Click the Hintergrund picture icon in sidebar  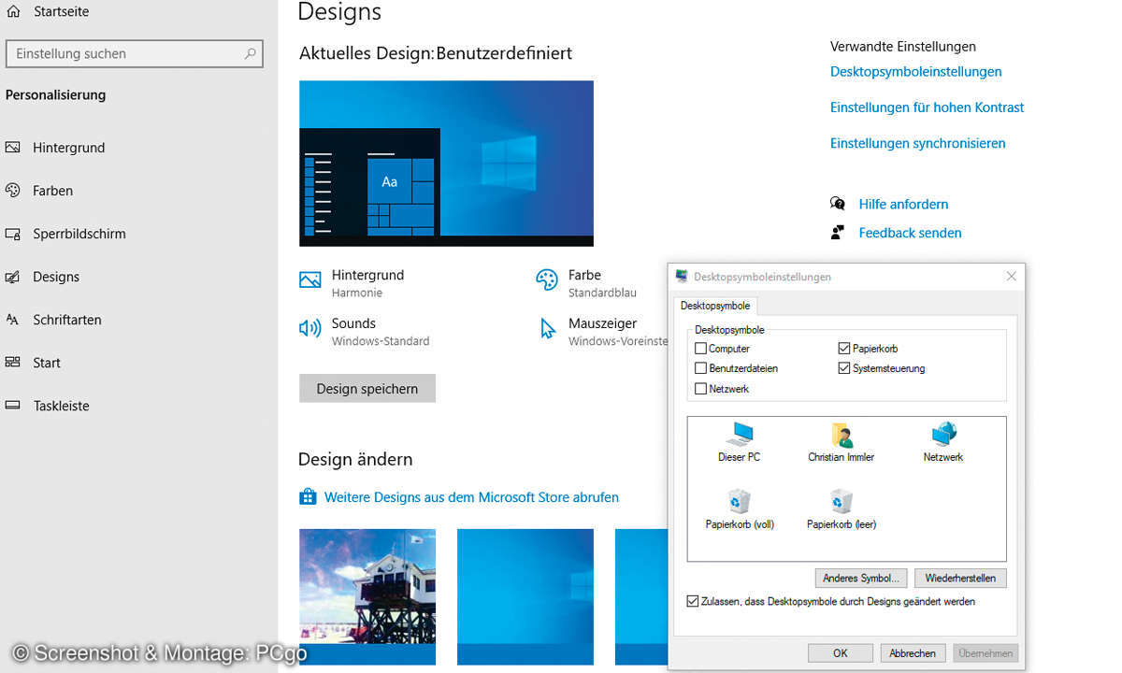[x=13, y=148]
